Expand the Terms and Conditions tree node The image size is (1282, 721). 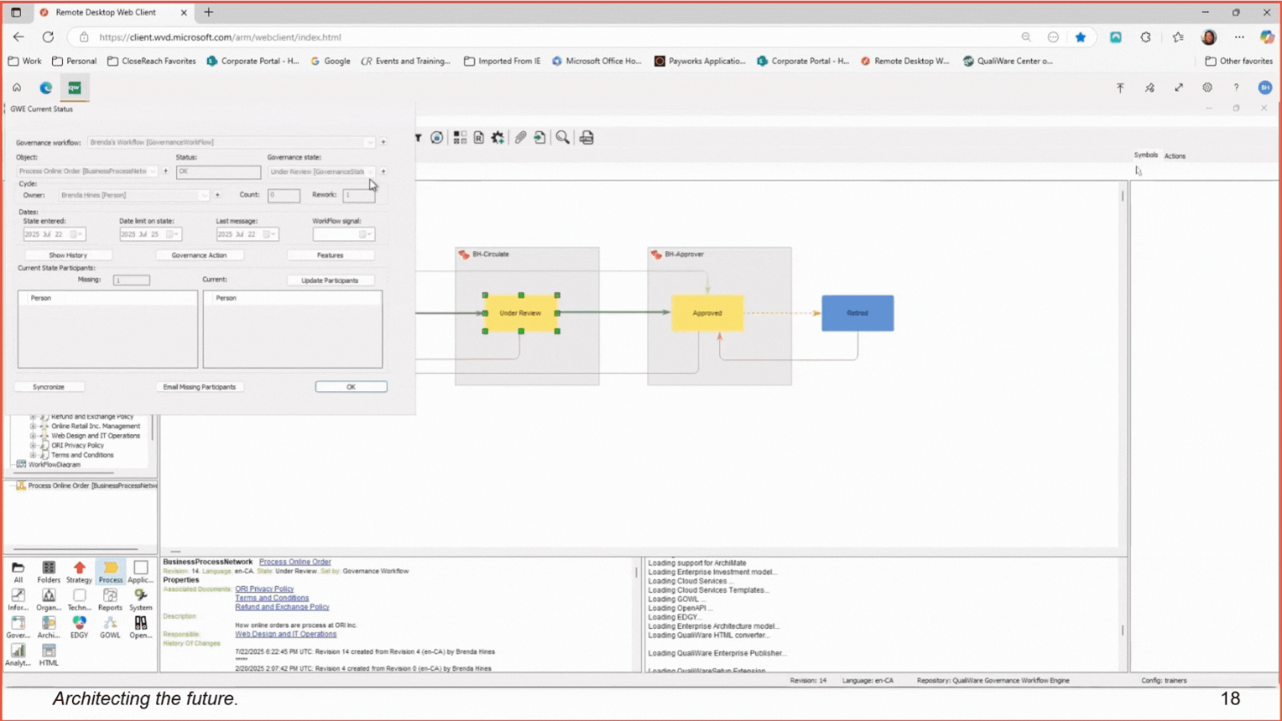[x=33, y=455]
